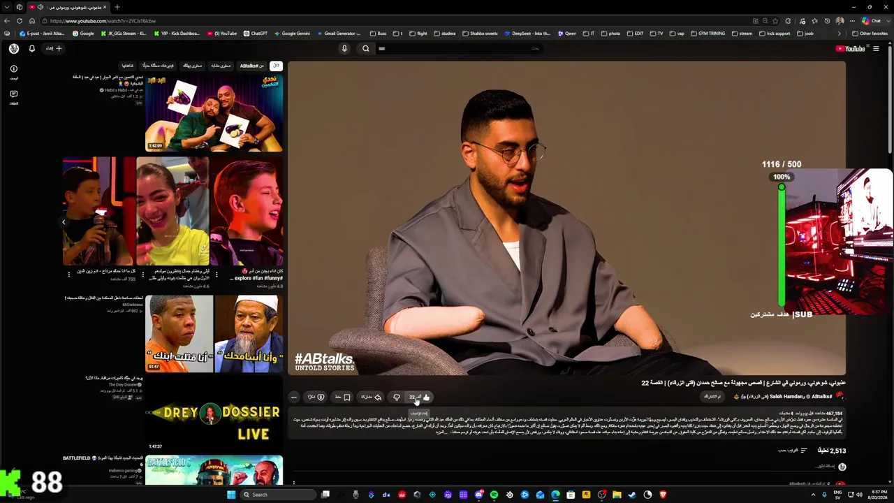Screen dimensions: 894x503
Task: Click the YouTube search input field
Action: click(x=459, y=48)
